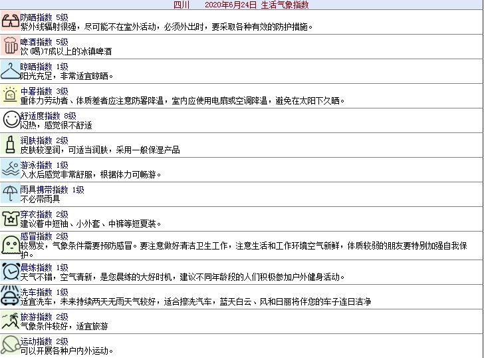Select the 舒适度指数 link

click(40, 116)
